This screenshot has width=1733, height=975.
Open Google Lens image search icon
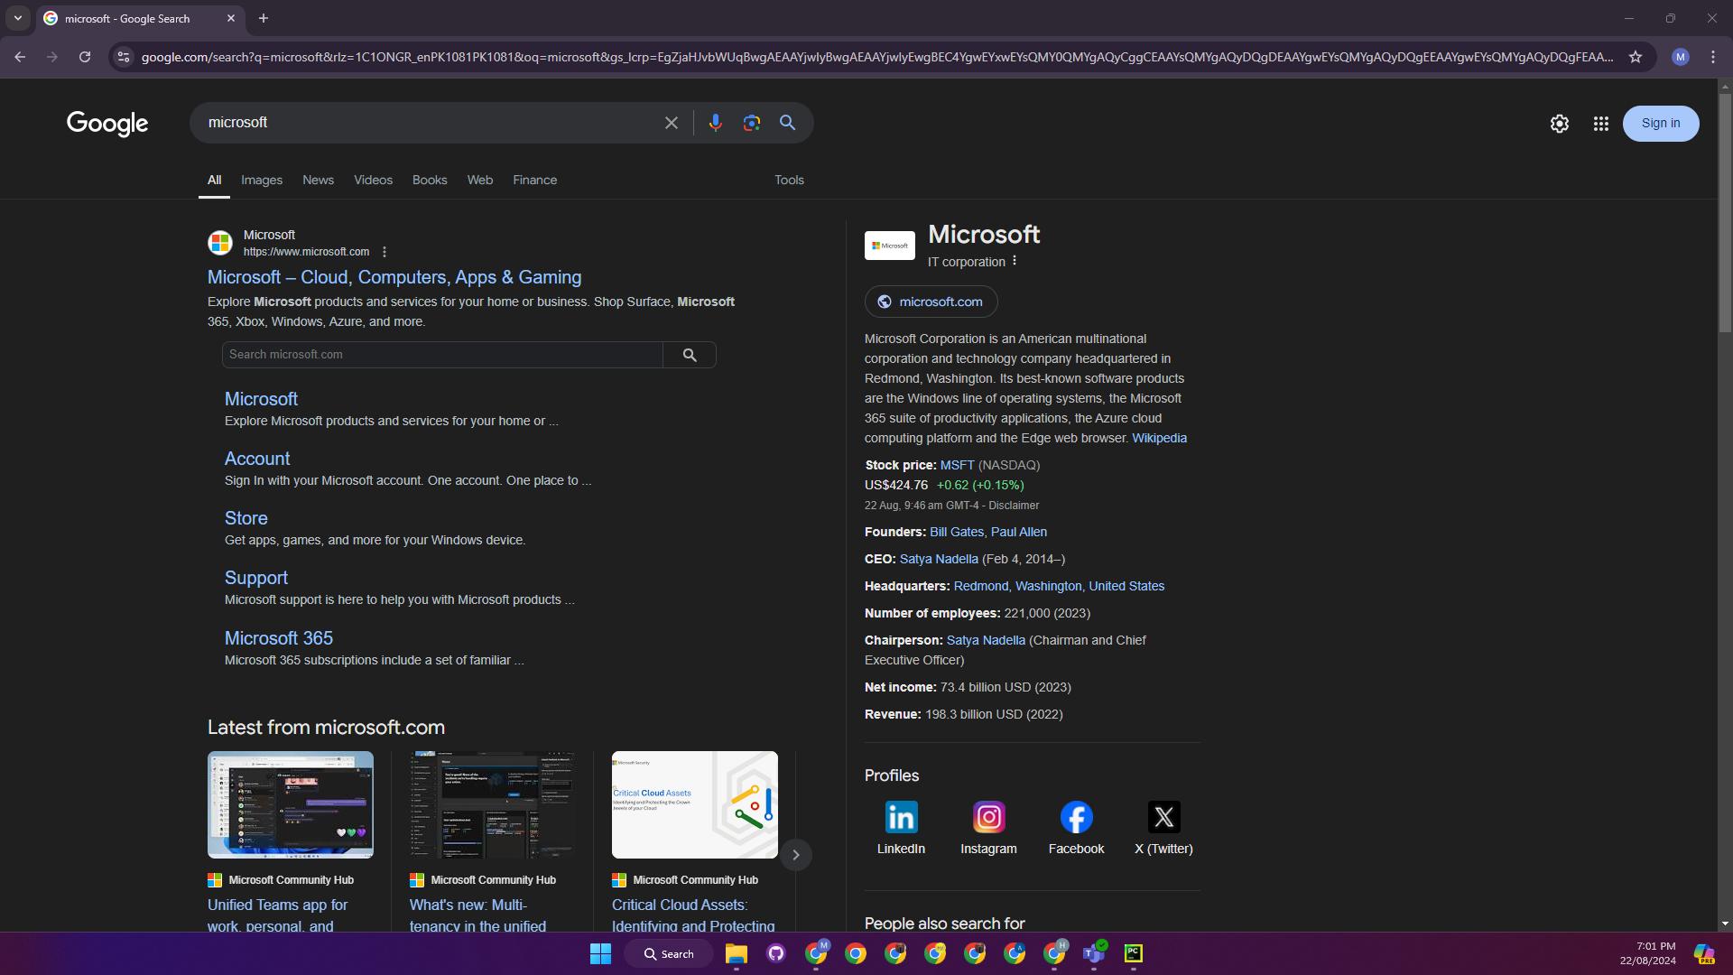point(751,123)
